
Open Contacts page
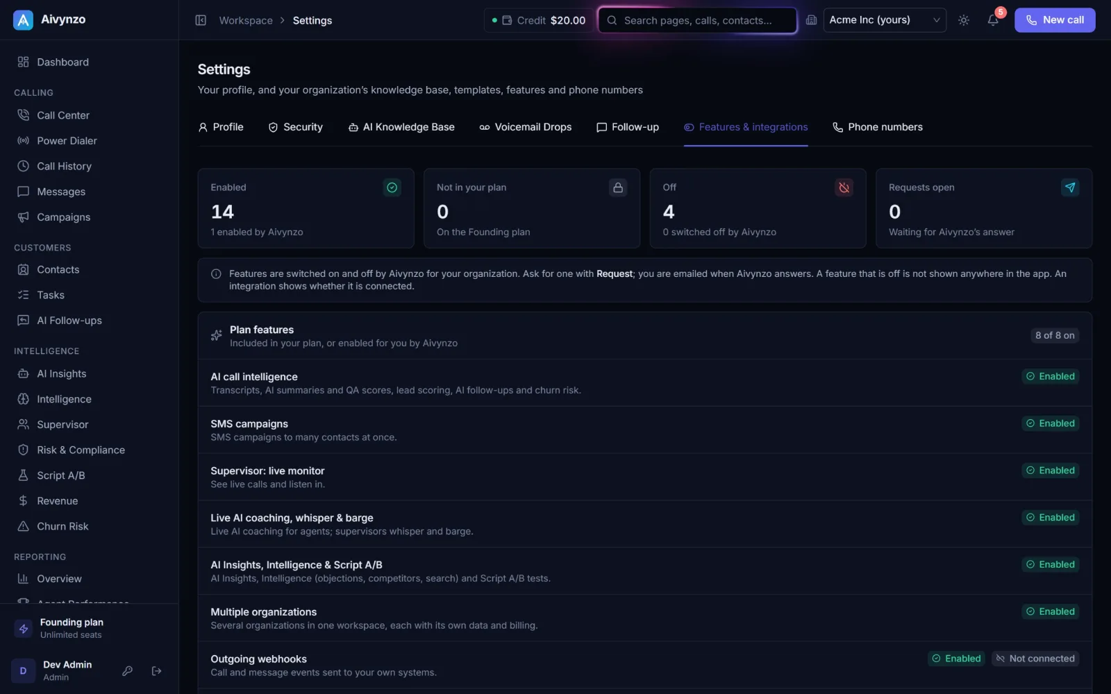[89, 269]
